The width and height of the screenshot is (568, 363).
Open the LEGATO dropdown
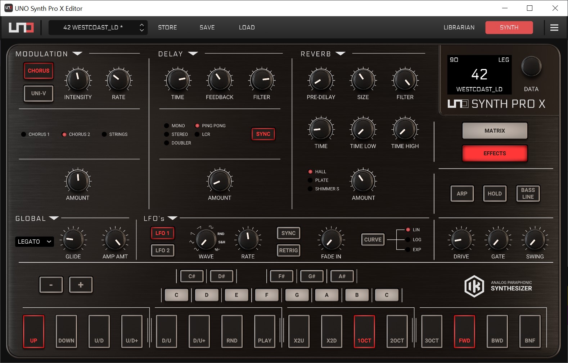[34, 242]
